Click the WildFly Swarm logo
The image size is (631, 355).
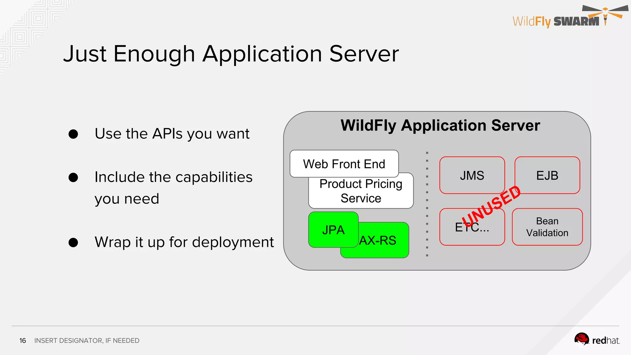pyautogui.click(x=570, y=17)
